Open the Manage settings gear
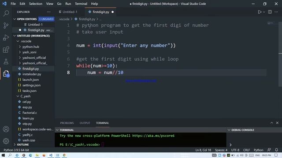Viewport: 282px width, 158px height. (6, 141)
